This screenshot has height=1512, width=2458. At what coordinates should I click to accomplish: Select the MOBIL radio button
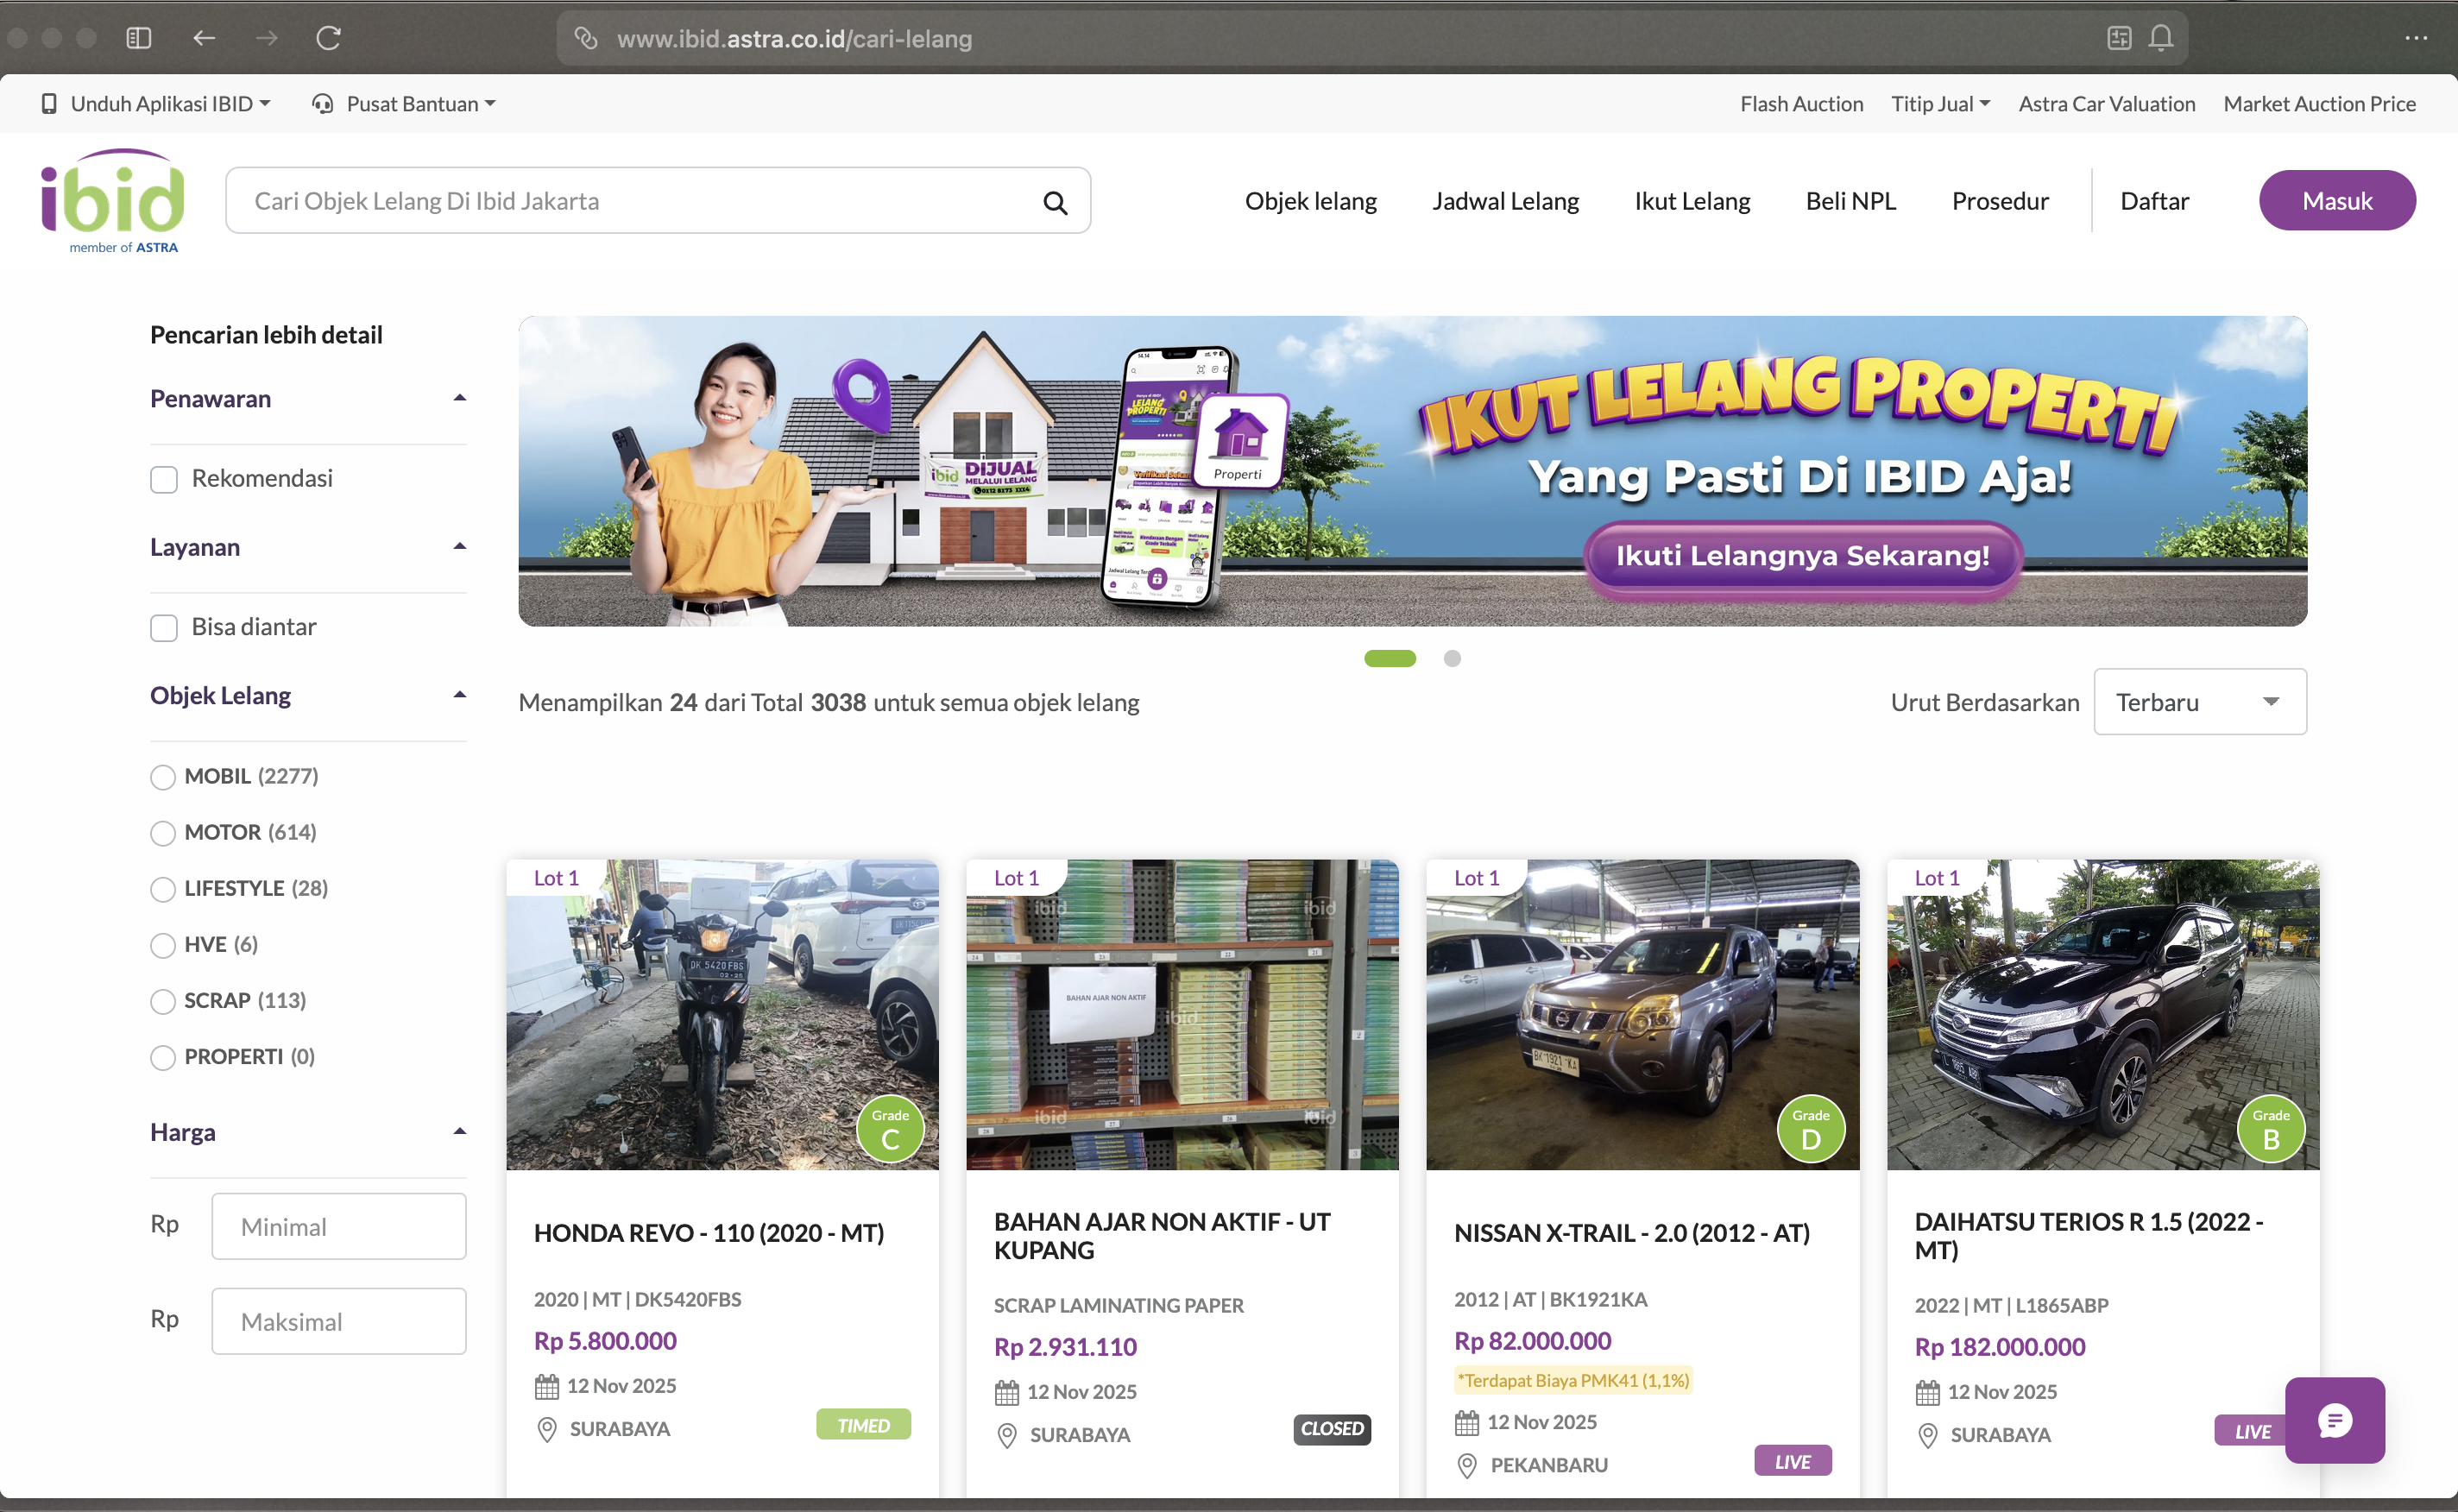click(163, 777)
